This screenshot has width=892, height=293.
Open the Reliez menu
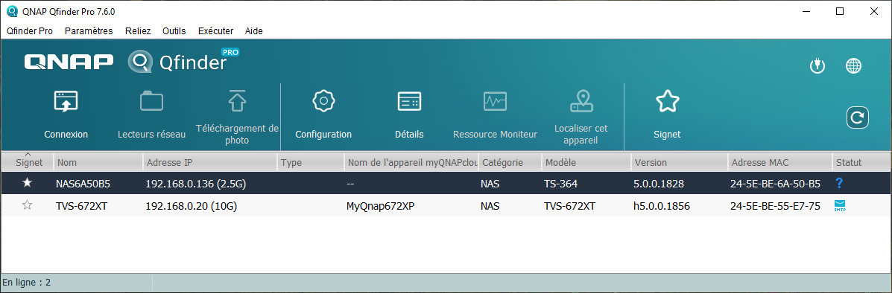139,30
